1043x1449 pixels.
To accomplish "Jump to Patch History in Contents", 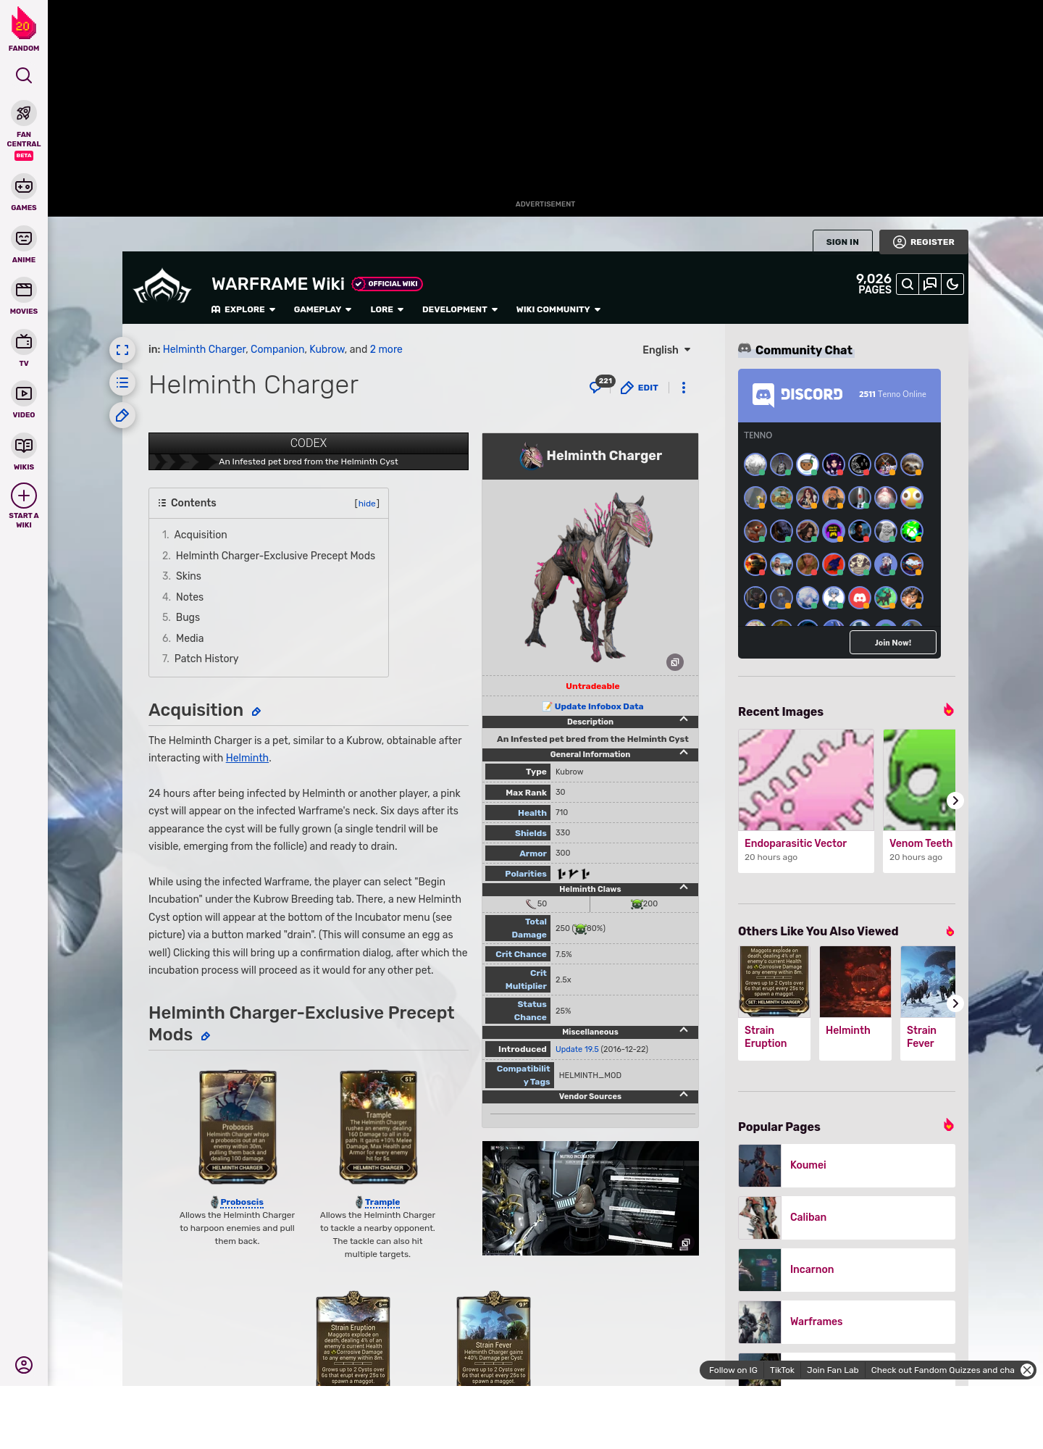I will pos(206,659).
